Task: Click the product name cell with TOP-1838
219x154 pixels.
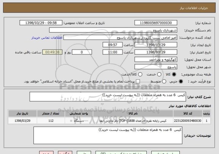Action: (x=133, y=121)
